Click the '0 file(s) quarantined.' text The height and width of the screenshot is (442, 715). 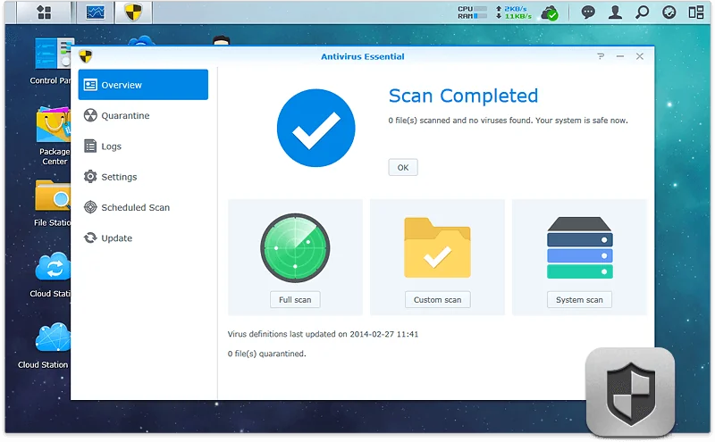(266, 354)
